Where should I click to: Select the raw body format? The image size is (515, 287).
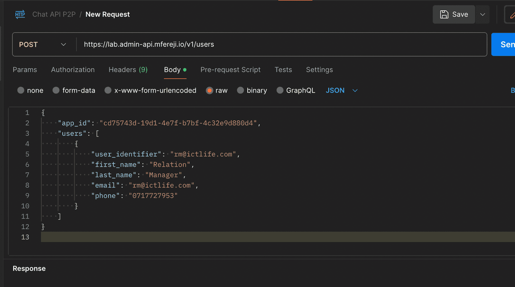[216, 90]
